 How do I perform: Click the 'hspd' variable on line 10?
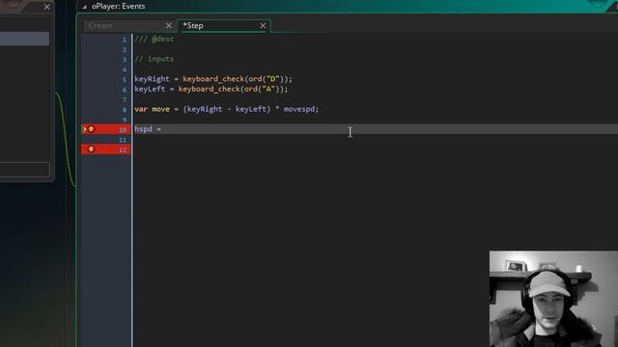tap(143, 129)
